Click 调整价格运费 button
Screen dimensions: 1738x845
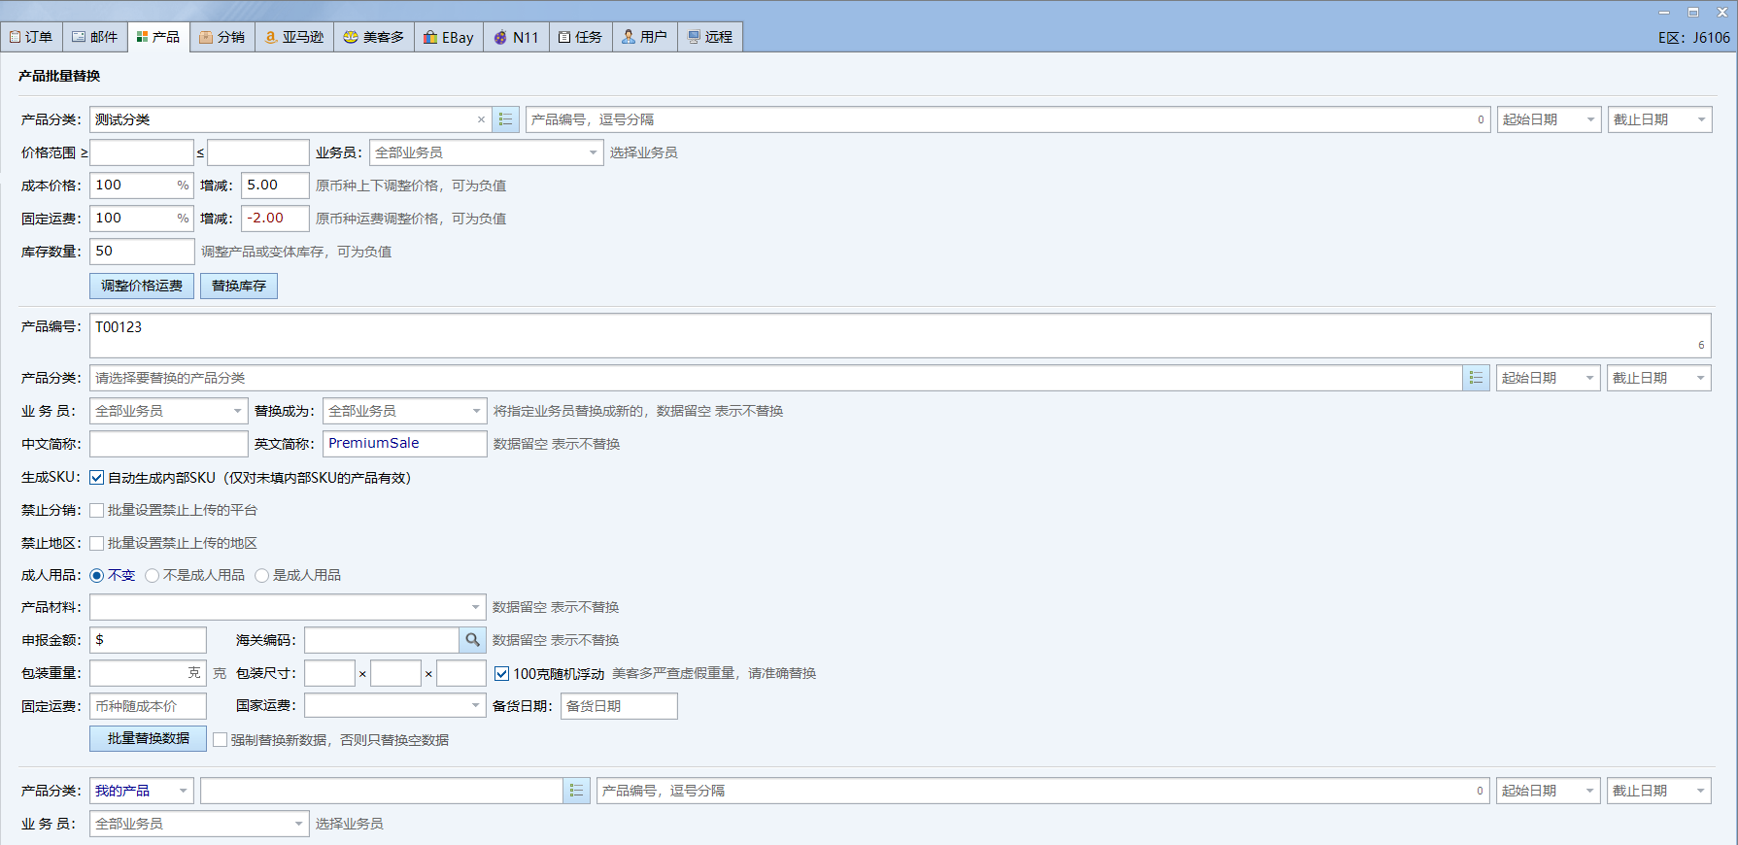point(142,286)
